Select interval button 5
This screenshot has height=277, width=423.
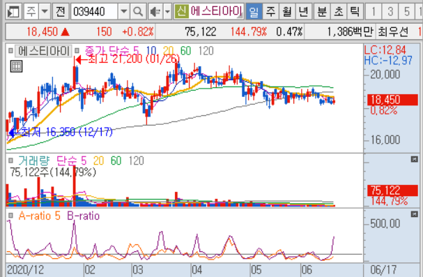point(407,12)
